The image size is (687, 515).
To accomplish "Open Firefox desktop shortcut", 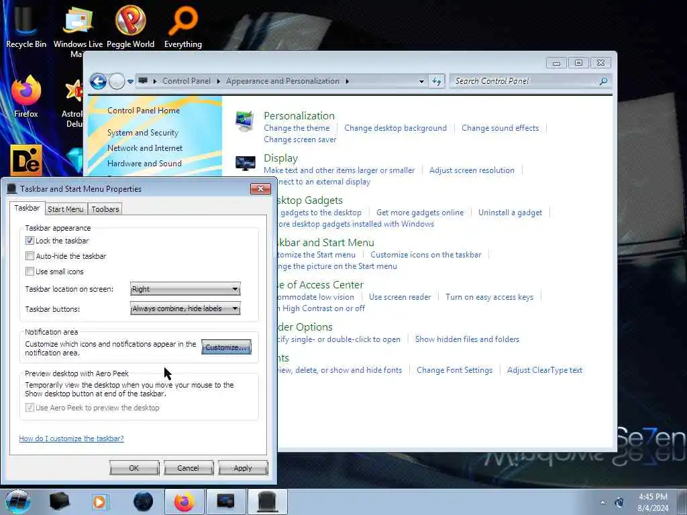I will (x=25, y=97).
